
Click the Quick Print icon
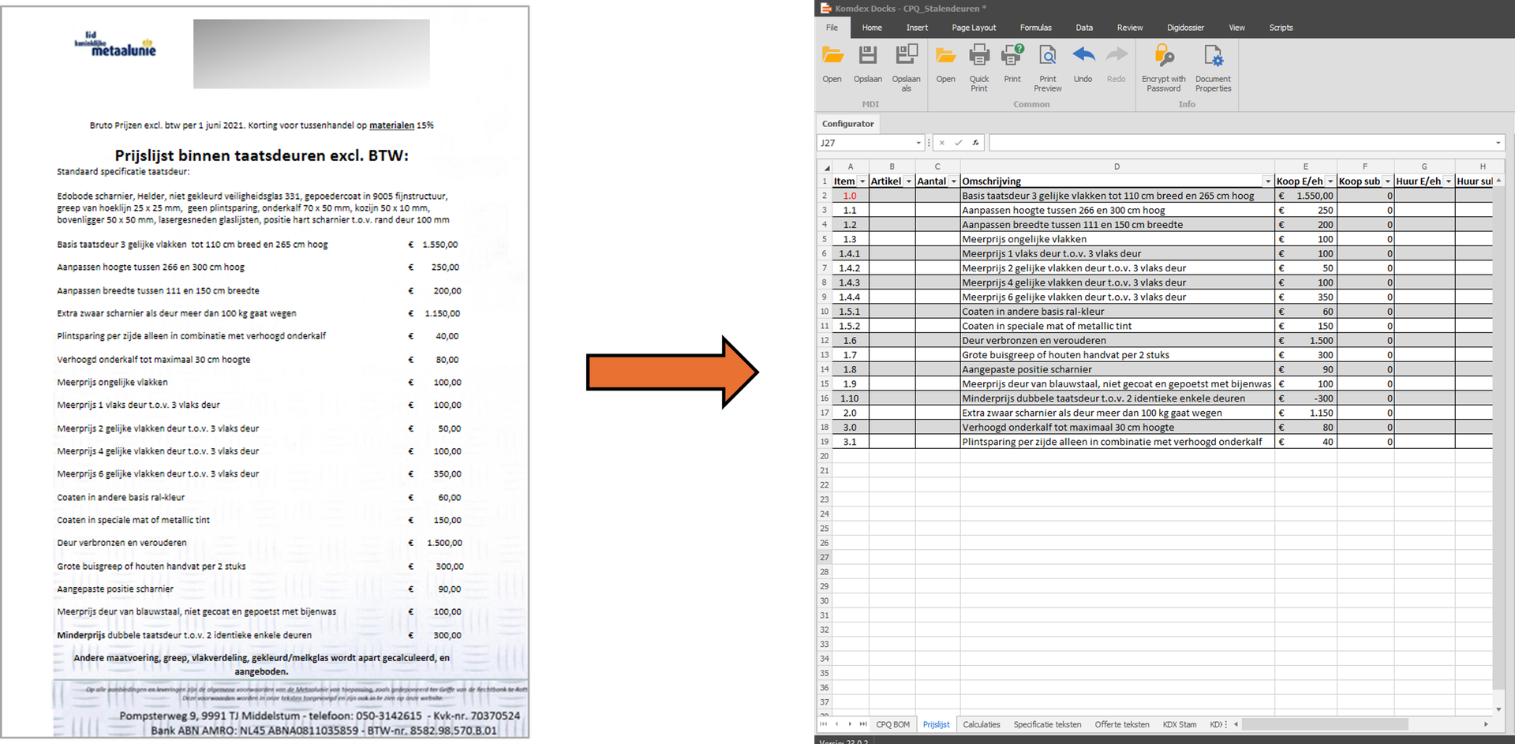click(x=978, y=56)
